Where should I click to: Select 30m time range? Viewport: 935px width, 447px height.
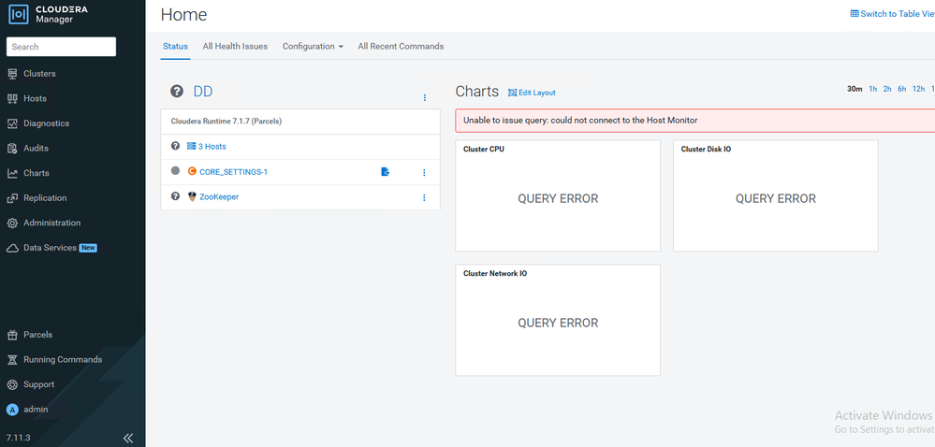[855, 89]
